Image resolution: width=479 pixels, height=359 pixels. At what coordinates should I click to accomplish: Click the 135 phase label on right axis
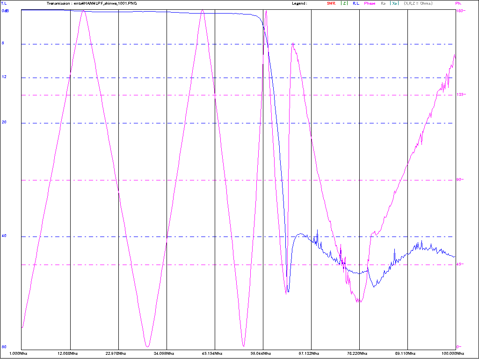(460, 95)
